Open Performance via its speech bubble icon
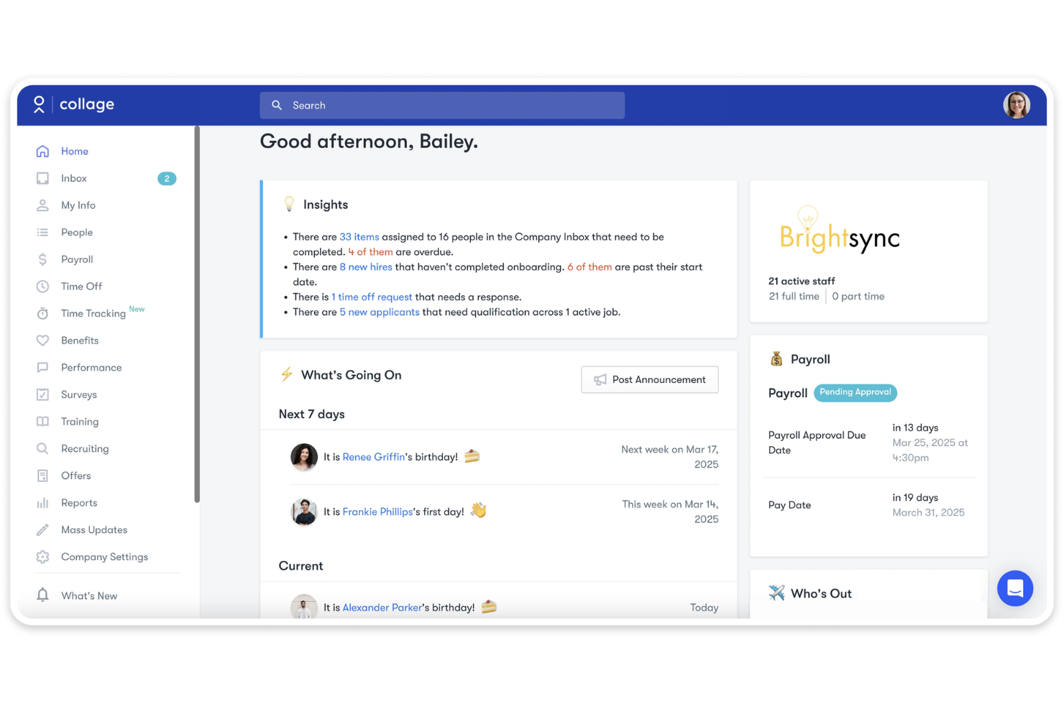This screenshot has height=709, width=1064. pos(42,367)
